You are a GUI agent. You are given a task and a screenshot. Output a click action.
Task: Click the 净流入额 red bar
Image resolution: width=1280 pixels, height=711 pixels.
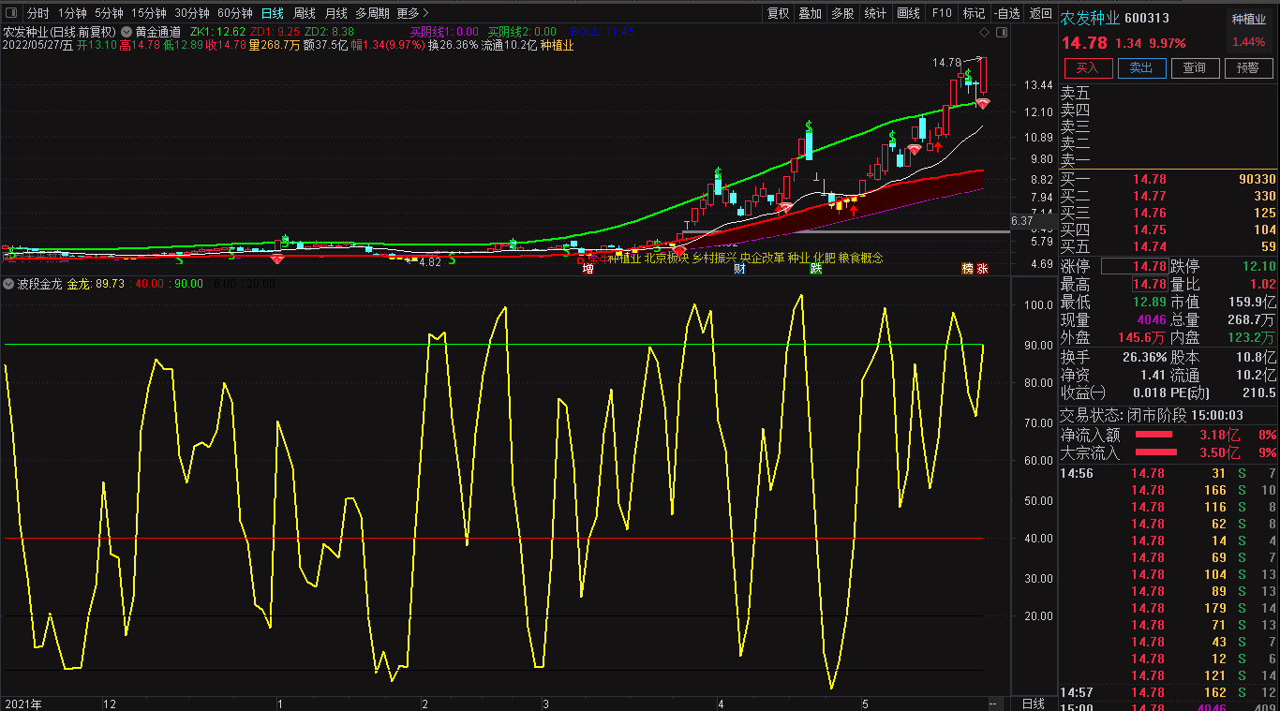1154,435
